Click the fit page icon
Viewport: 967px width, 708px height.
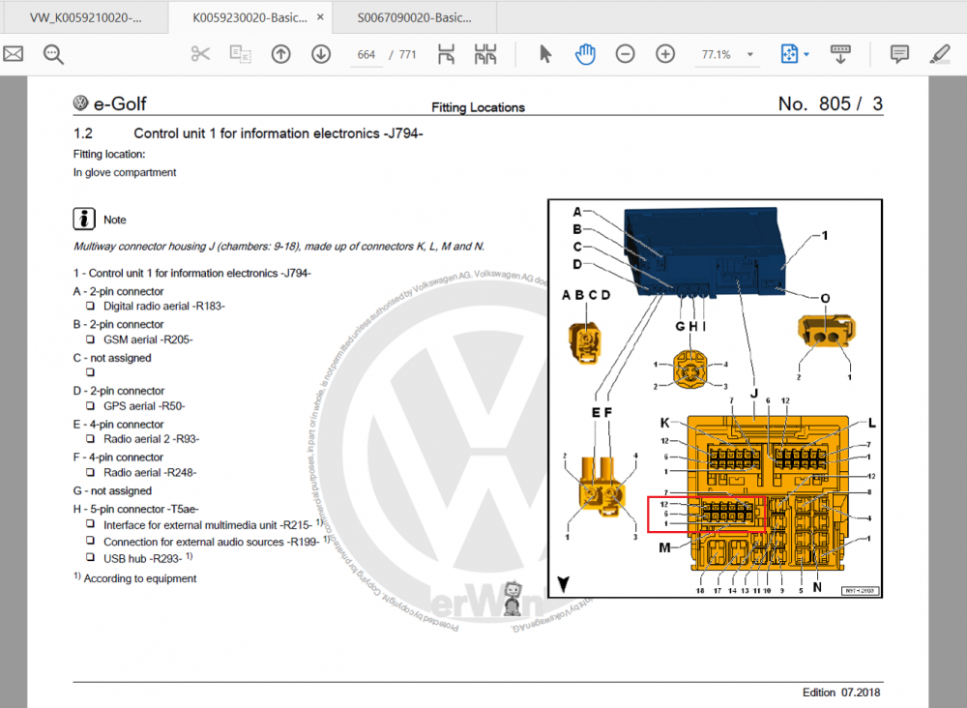(x=789, y=54)
